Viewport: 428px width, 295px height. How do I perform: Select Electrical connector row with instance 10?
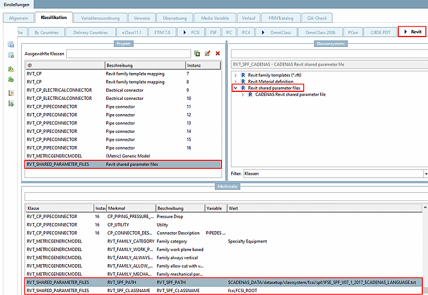[123, 98]
